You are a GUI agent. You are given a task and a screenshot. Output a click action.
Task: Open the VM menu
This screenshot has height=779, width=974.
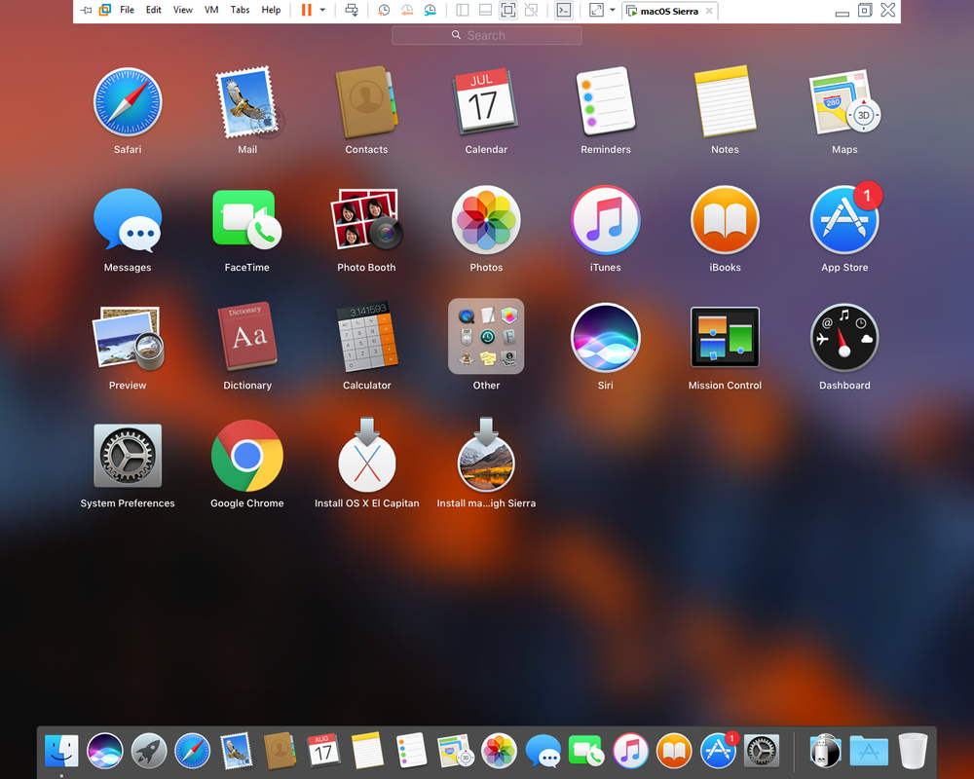[x=211, y=11]
